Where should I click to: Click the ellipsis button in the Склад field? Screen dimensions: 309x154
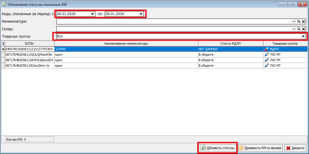(x=294, y=29)
